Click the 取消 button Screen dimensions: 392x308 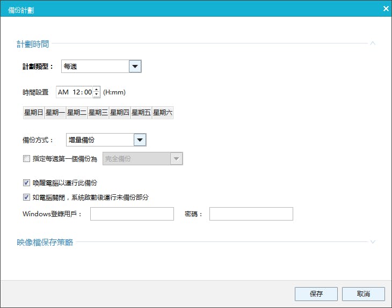pos(364,294)
